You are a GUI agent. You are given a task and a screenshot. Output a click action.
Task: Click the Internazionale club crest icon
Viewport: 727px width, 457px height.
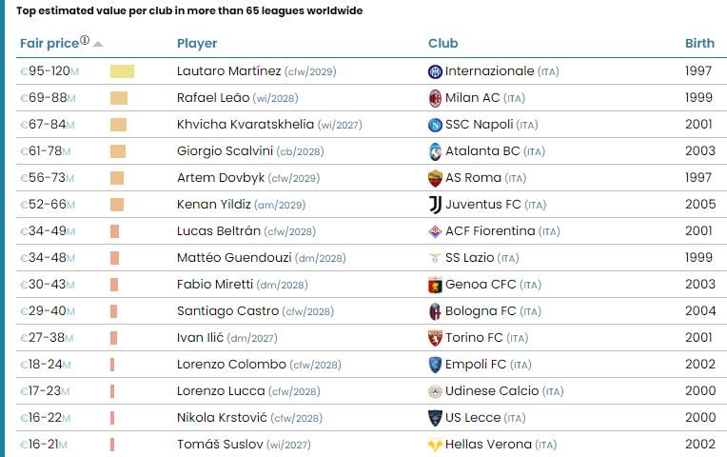(x=435, y=71)
